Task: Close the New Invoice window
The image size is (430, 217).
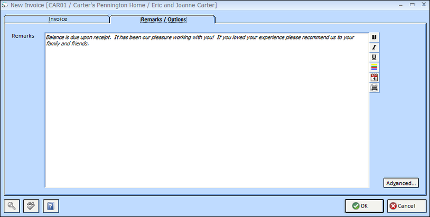Action: 424,5
